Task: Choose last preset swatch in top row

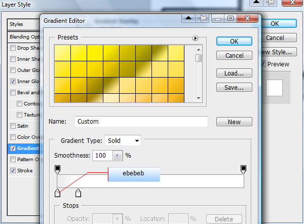Action: coord(176,53)
